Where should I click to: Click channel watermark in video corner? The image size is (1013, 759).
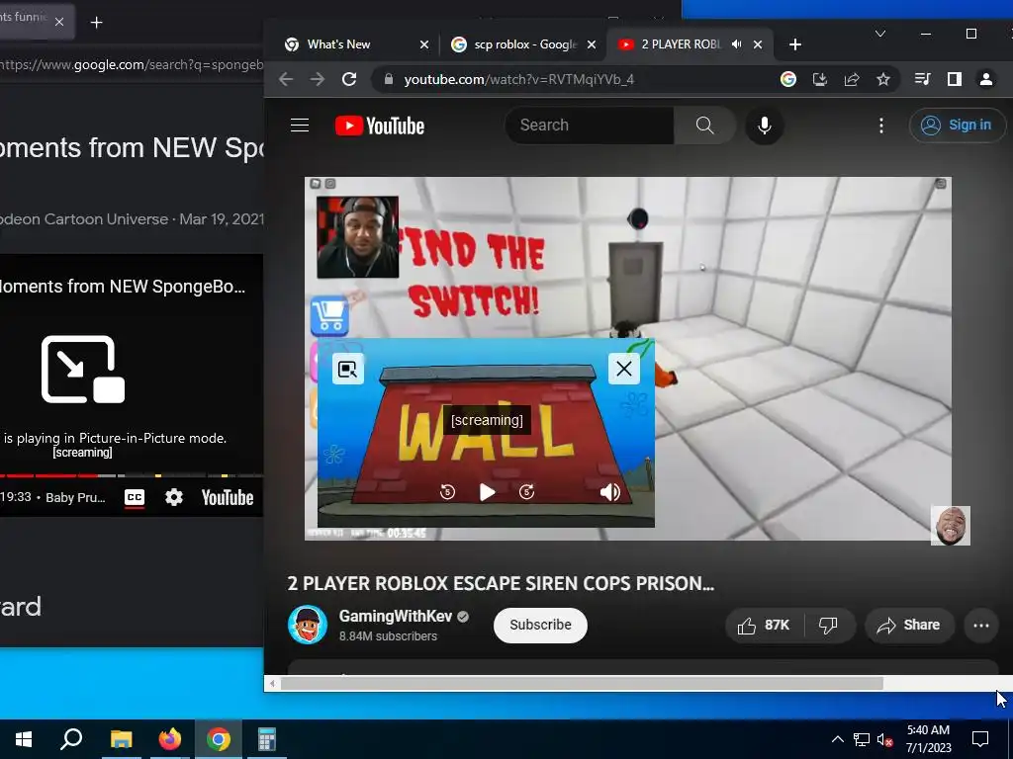[x=951, y=526]
